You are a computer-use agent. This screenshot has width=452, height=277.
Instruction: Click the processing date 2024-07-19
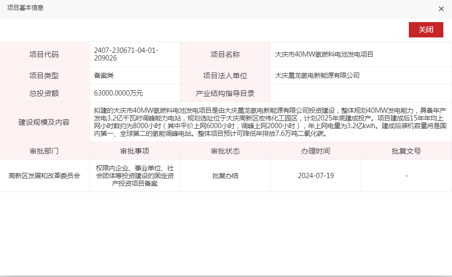315,176
